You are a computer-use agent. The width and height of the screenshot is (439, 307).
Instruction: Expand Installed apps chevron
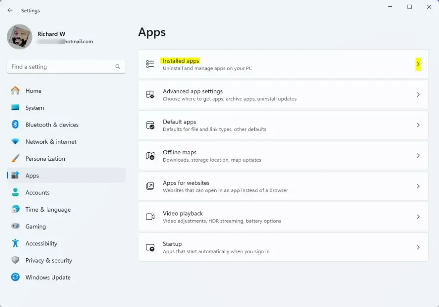click(418, 64)
